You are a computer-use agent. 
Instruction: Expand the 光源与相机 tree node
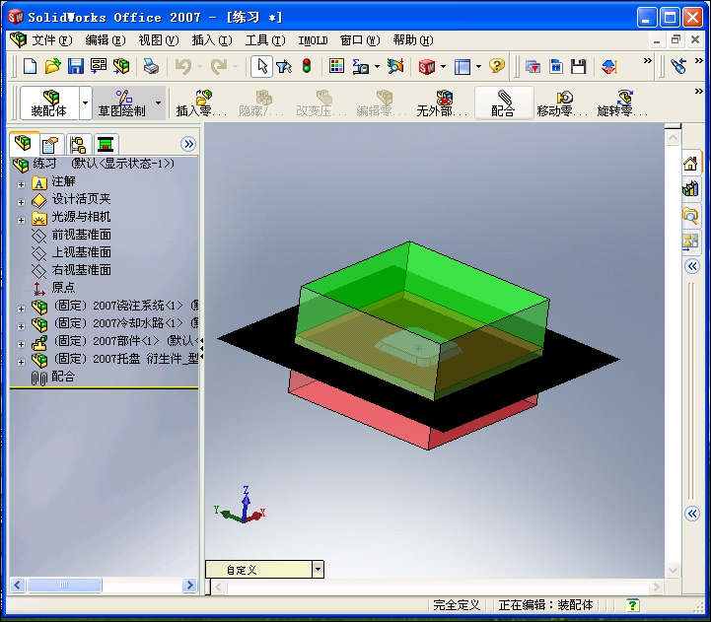point(21,221)
